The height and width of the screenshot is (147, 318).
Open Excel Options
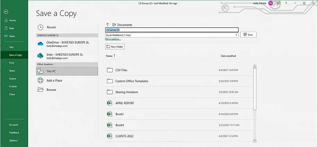click(14, 140)
